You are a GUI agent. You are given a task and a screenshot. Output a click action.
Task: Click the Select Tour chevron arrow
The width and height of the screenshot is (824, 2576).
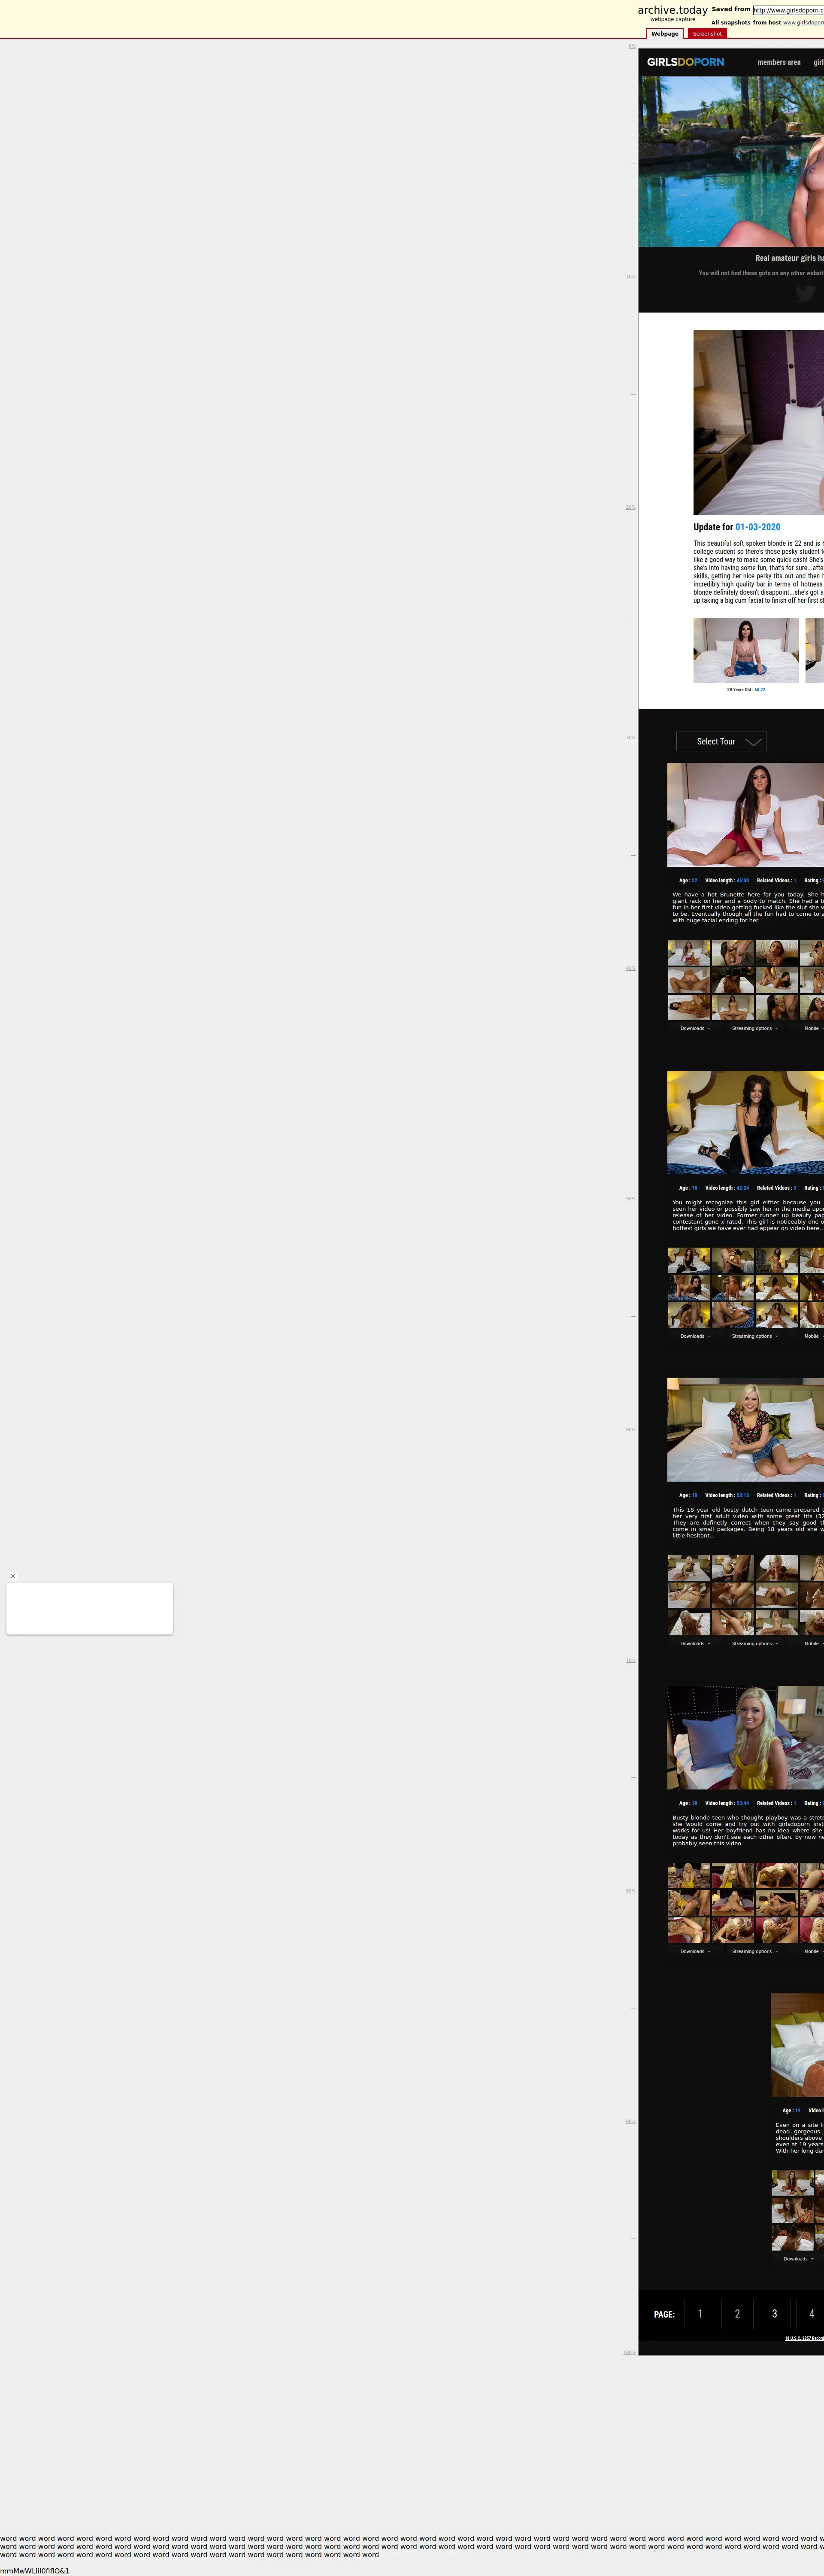(x=754, y=742)
